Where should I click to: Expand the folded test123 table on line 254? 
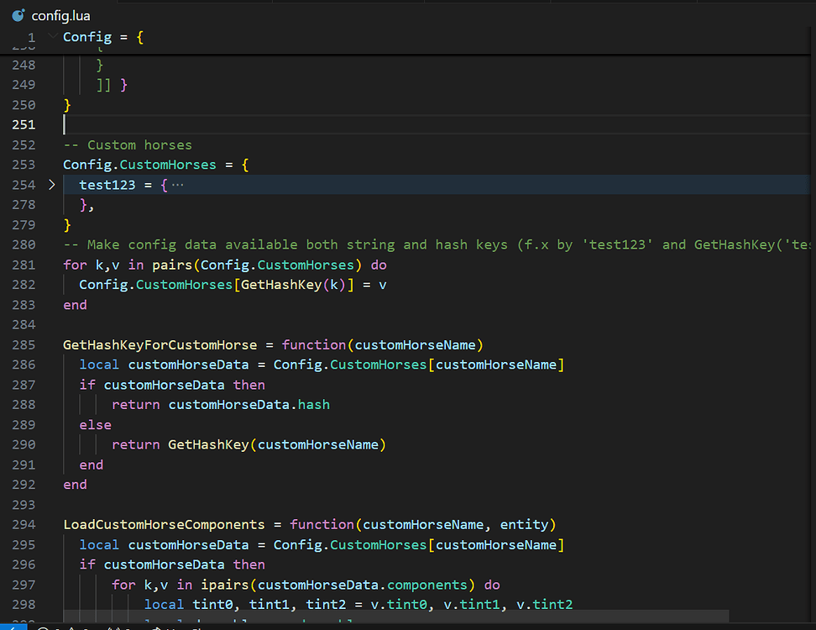[51, 184]
